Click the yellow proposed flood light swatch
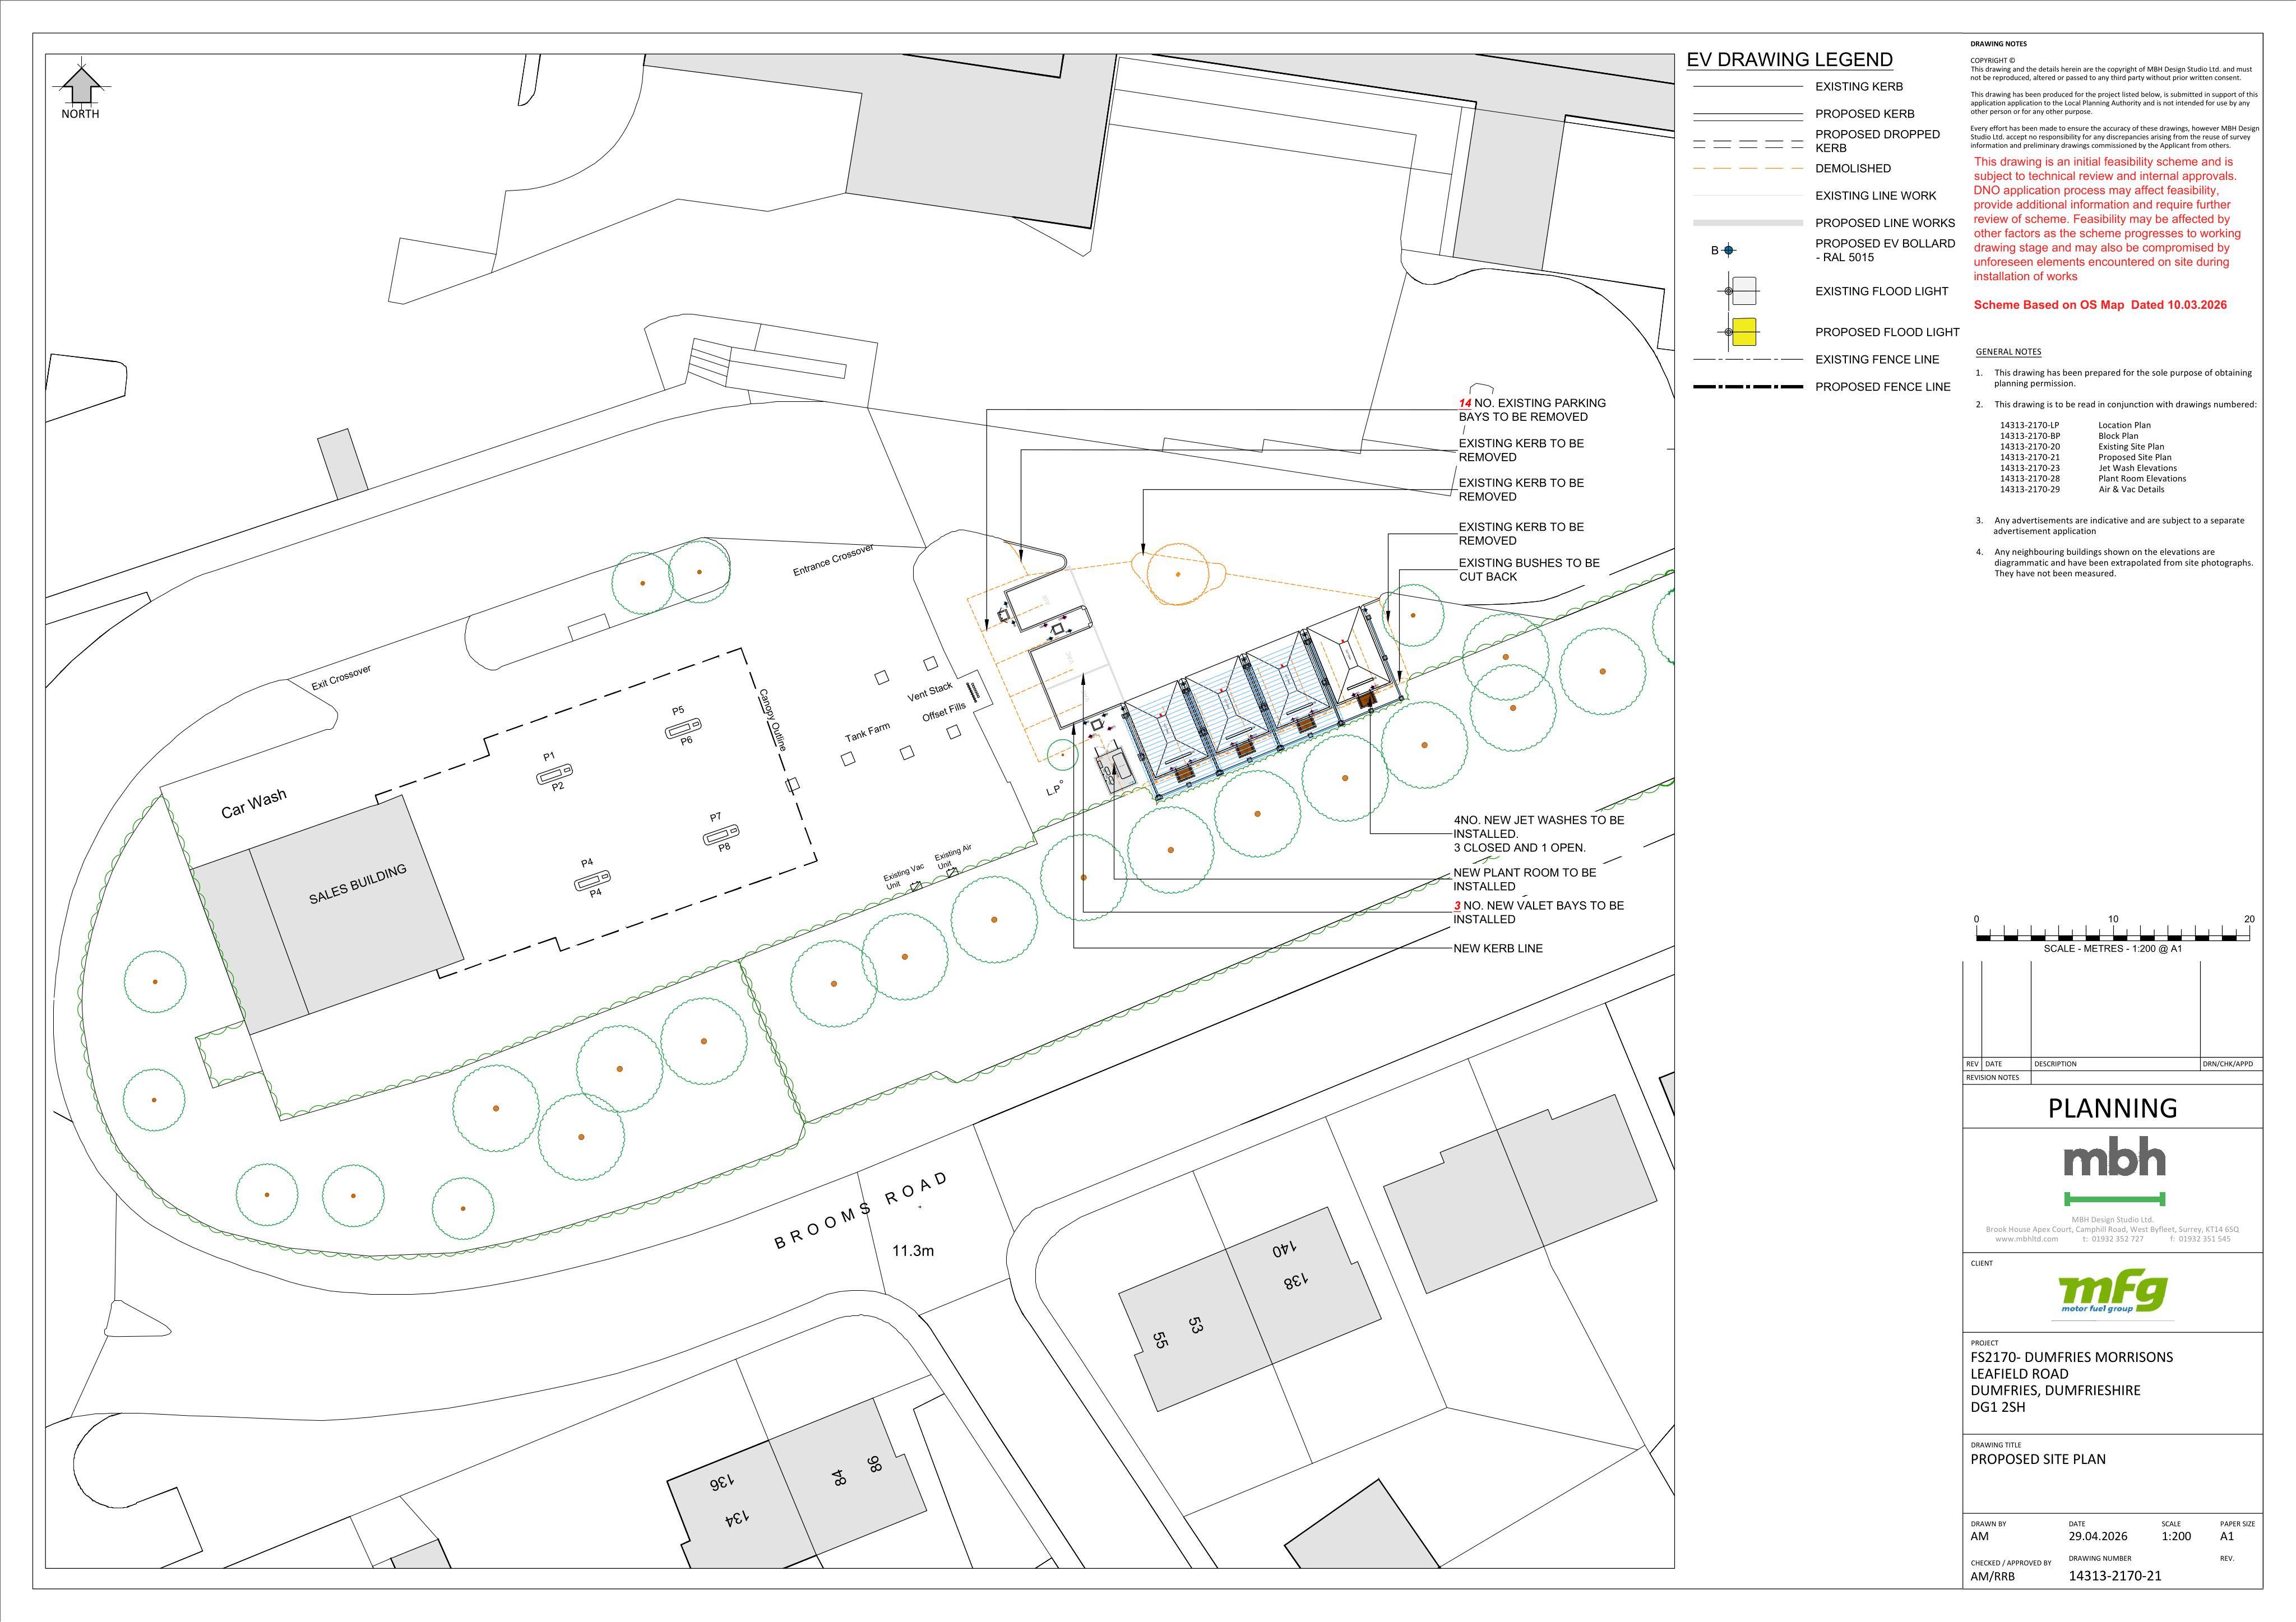This screenshot has height=1622, width=2296. [1744, 332]
